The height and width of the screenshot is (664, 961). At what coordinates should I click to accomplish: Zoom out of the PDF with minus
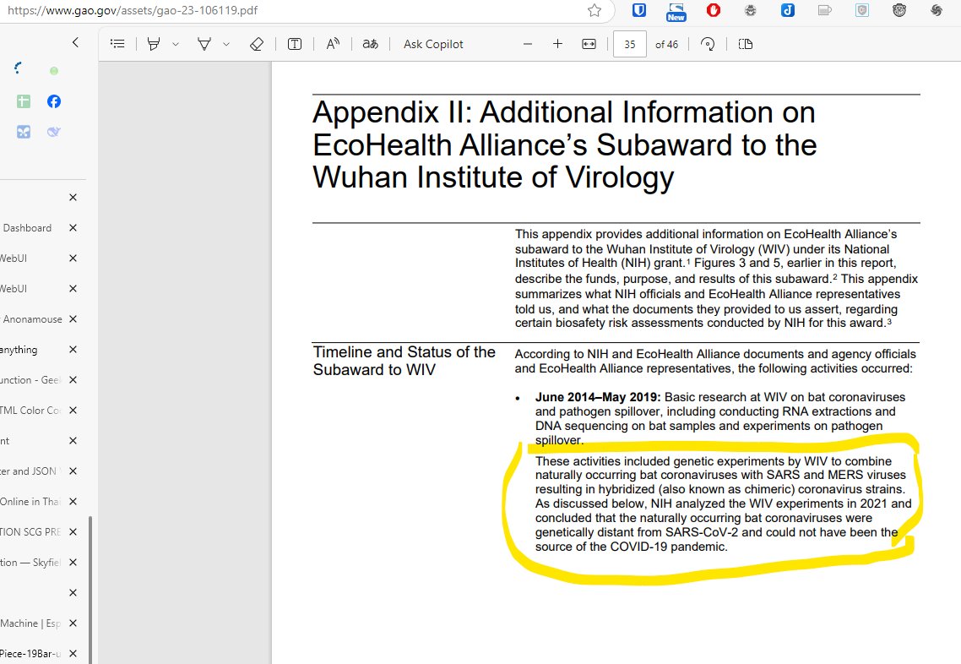[528, 44]
